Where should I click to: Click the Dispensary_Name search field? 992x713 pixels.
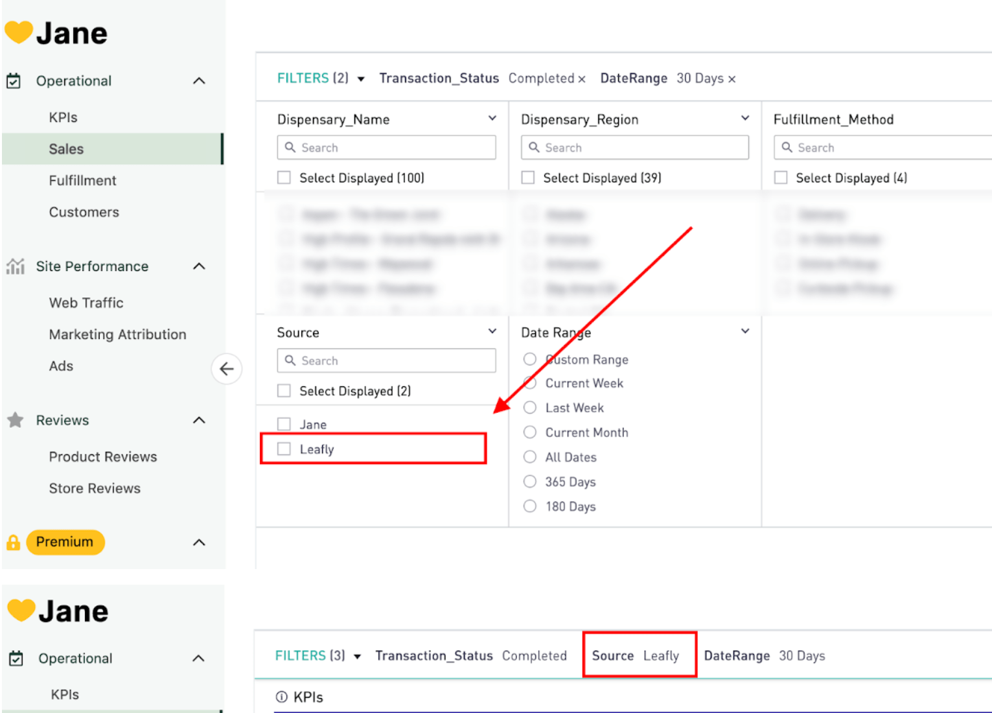click(x=386, y=147)
